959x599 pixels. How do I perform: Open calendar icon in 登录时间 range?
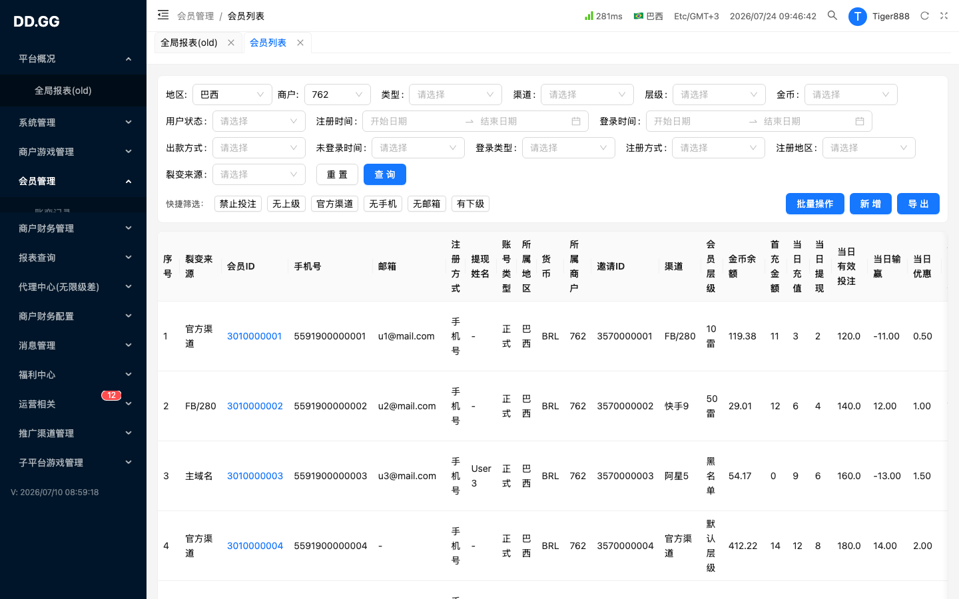tap(860, 121)
